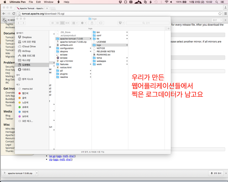Select red 빨간색 tag
This screenshot has height=182, width=228.
tap(23, 93)
